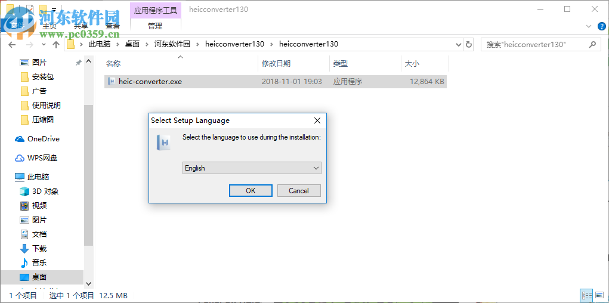Select the heic-converter.exe file

pyautogui.click(x=276, y=82)
